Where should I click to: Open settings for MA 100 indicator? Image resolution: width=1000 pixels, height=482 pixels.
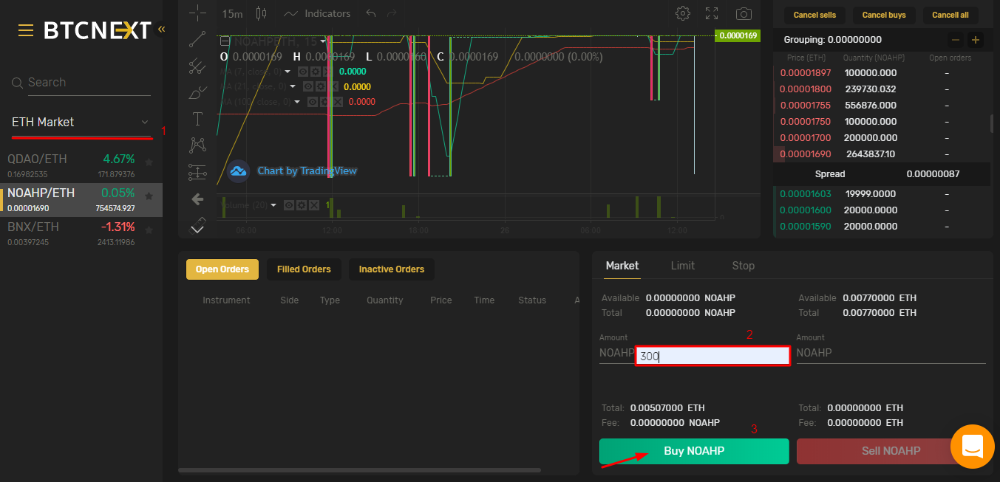click(325, 102)
